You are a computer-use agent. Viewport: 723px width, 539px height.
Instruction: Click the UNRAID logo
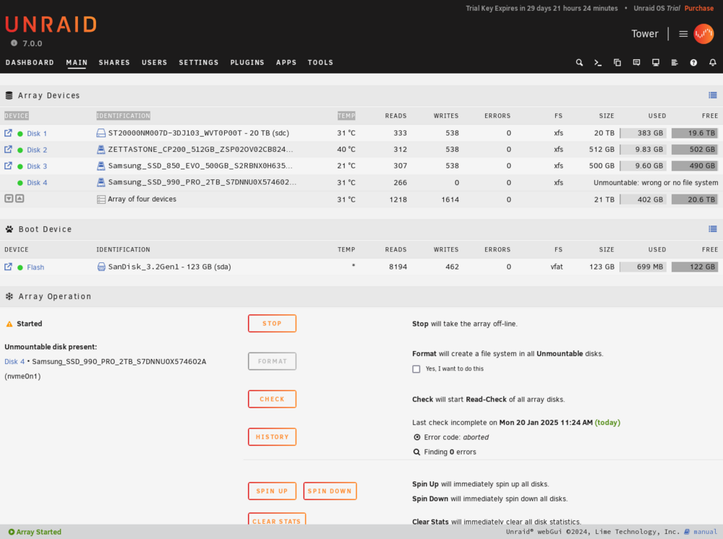tap(51, 25)
